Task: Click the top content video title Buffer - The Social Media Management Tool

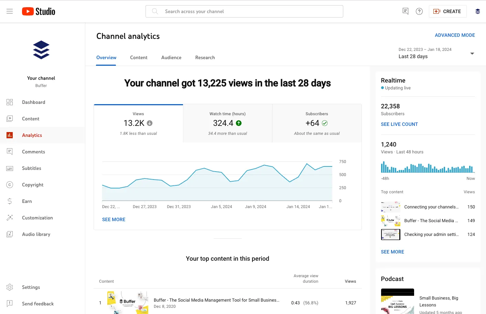Action: tap(216, 300)
